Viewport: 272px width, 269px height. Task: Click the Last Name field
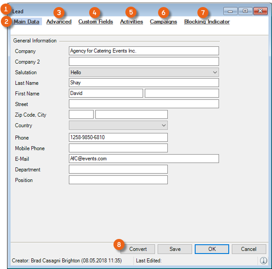click(x=144, y=83)
